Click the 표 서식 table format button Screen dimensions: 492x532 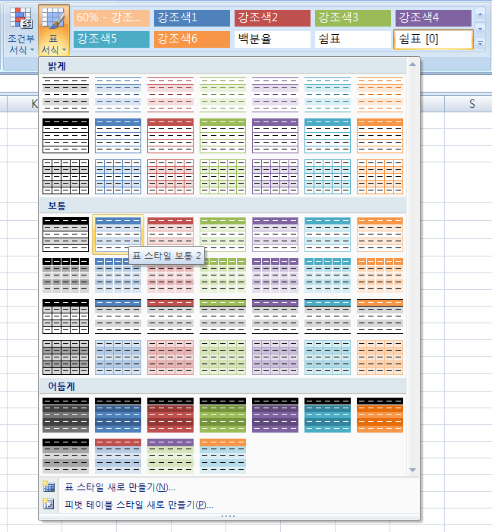(54, 30)
